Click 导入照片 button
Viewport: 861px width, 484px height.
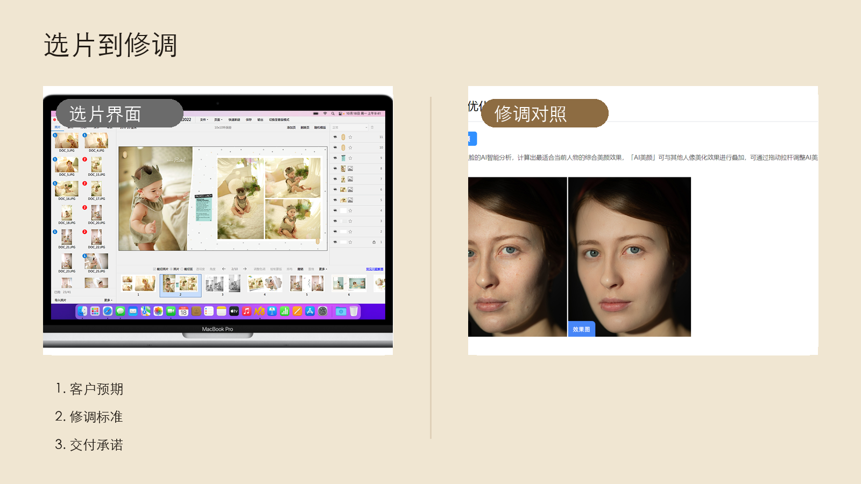point(60,300)
